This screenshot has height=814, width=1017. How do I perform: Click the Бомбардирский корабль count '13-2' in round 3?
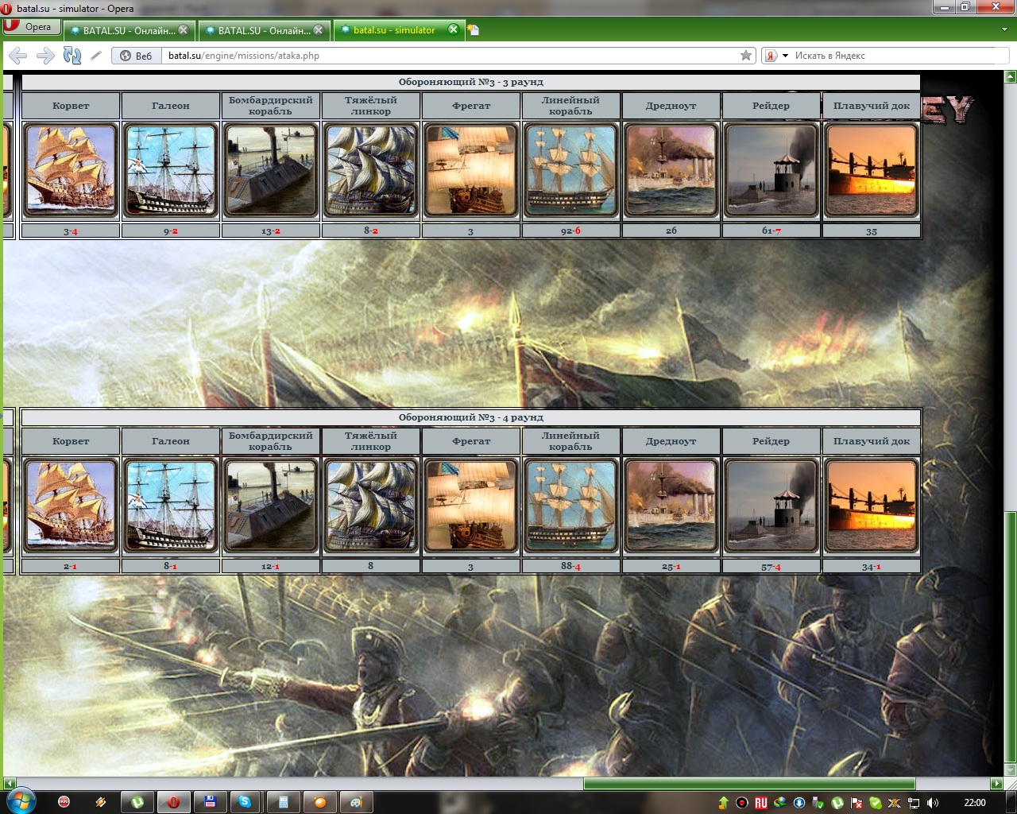tap(271, 231)
